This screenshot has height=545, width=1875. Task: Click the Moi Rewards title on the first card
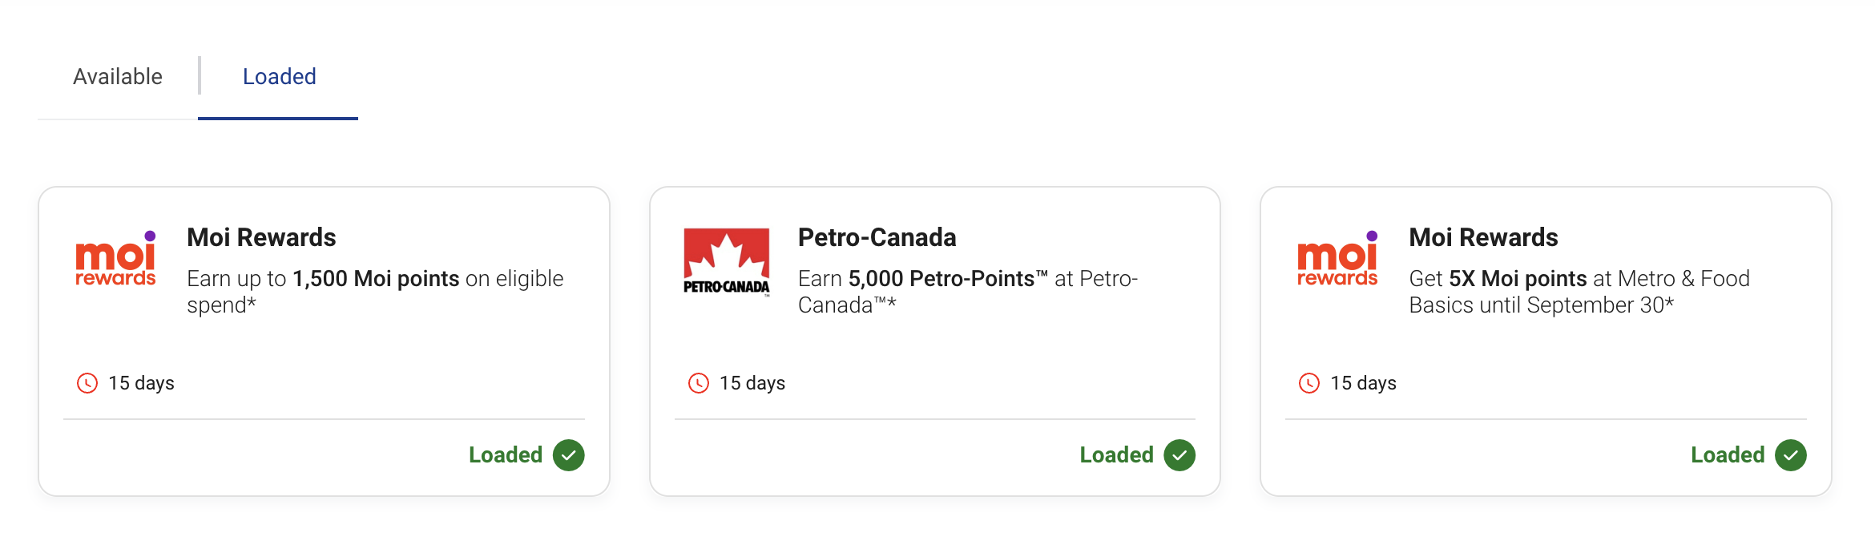261,236
